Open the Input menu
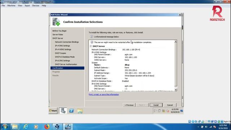Image resolution: width=231 pixels, height=130 pixels. (27, 6)
